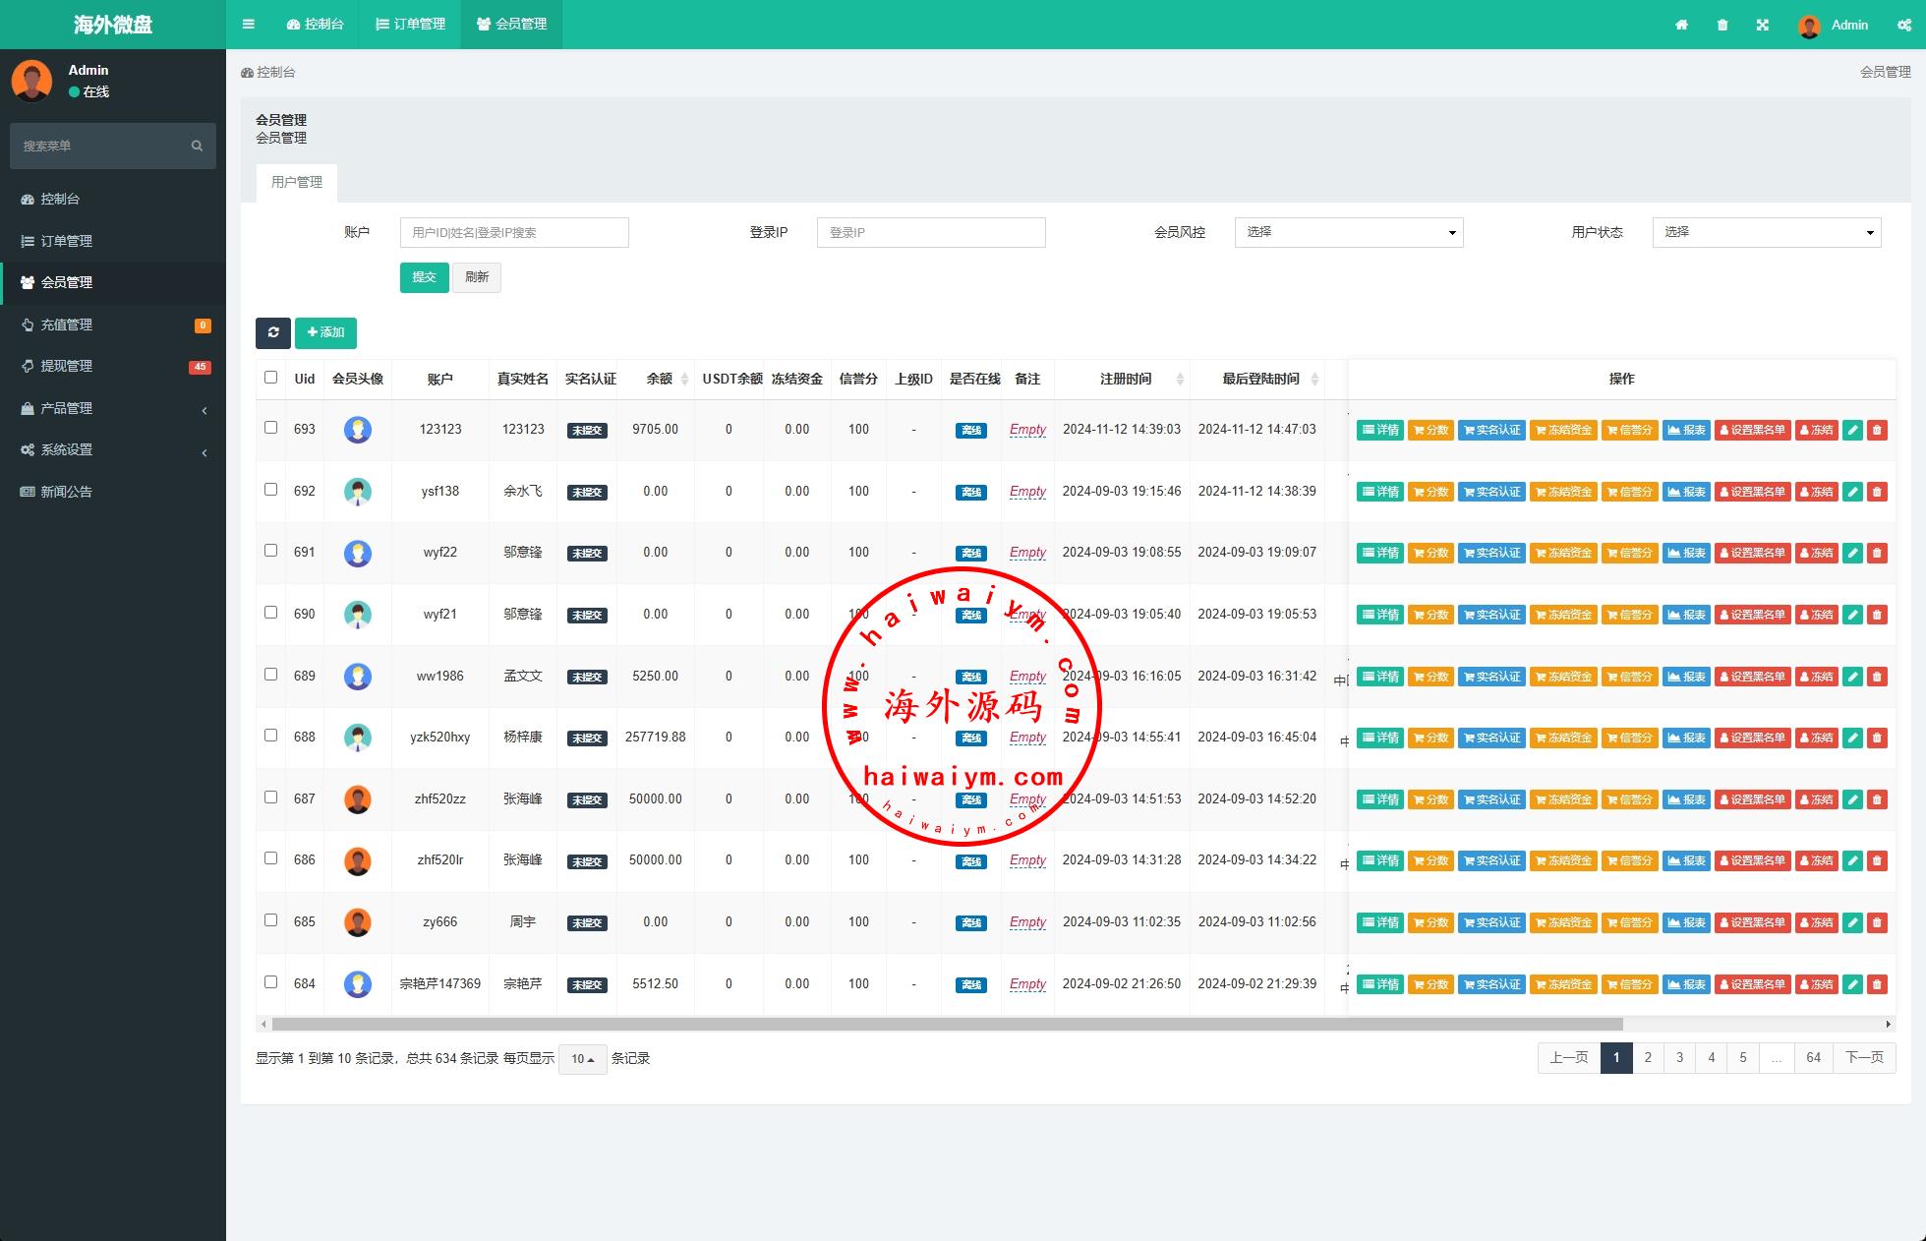Open 订单管理 tab in top navigation
Screen dimensions: 1926x1241
pyautogui.click(x=410, y=25)
